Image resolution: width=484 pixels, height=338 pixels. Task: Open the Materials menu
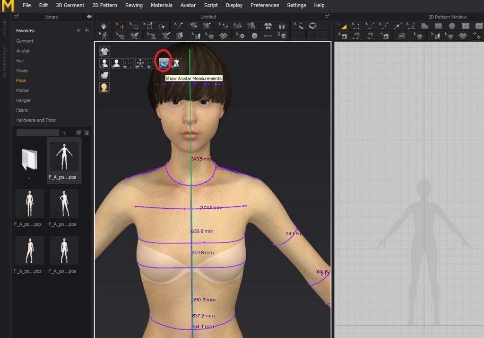click(162, 5)
